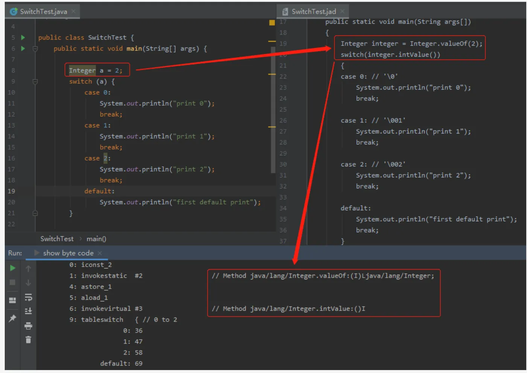Click the run-config icon before 'show byte code'

tap(37, 253)
